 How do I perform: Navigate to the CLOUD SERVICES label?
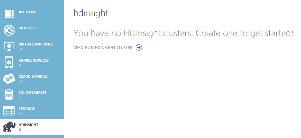click(x=33, y=76)
